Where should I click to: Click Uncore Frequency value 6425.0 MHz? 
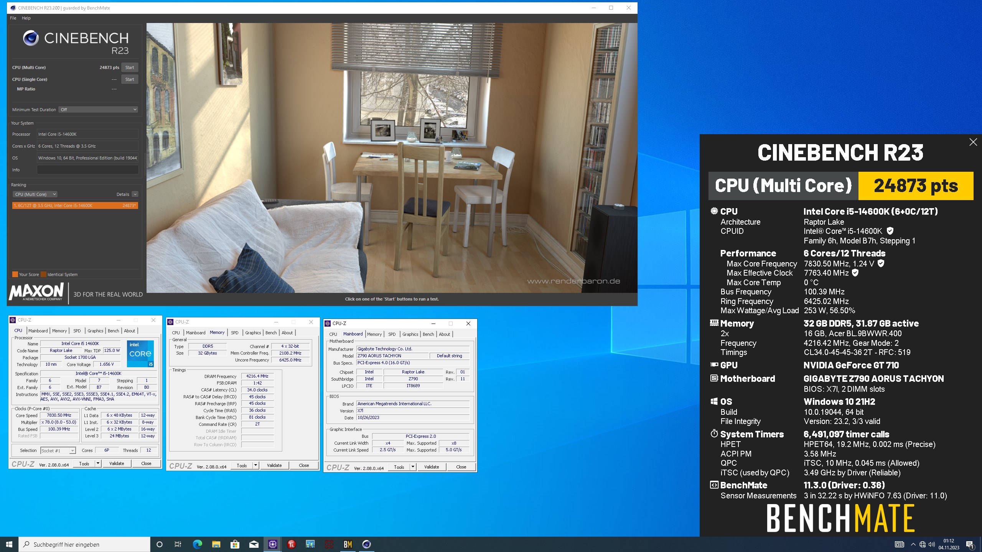pos(290,360)
